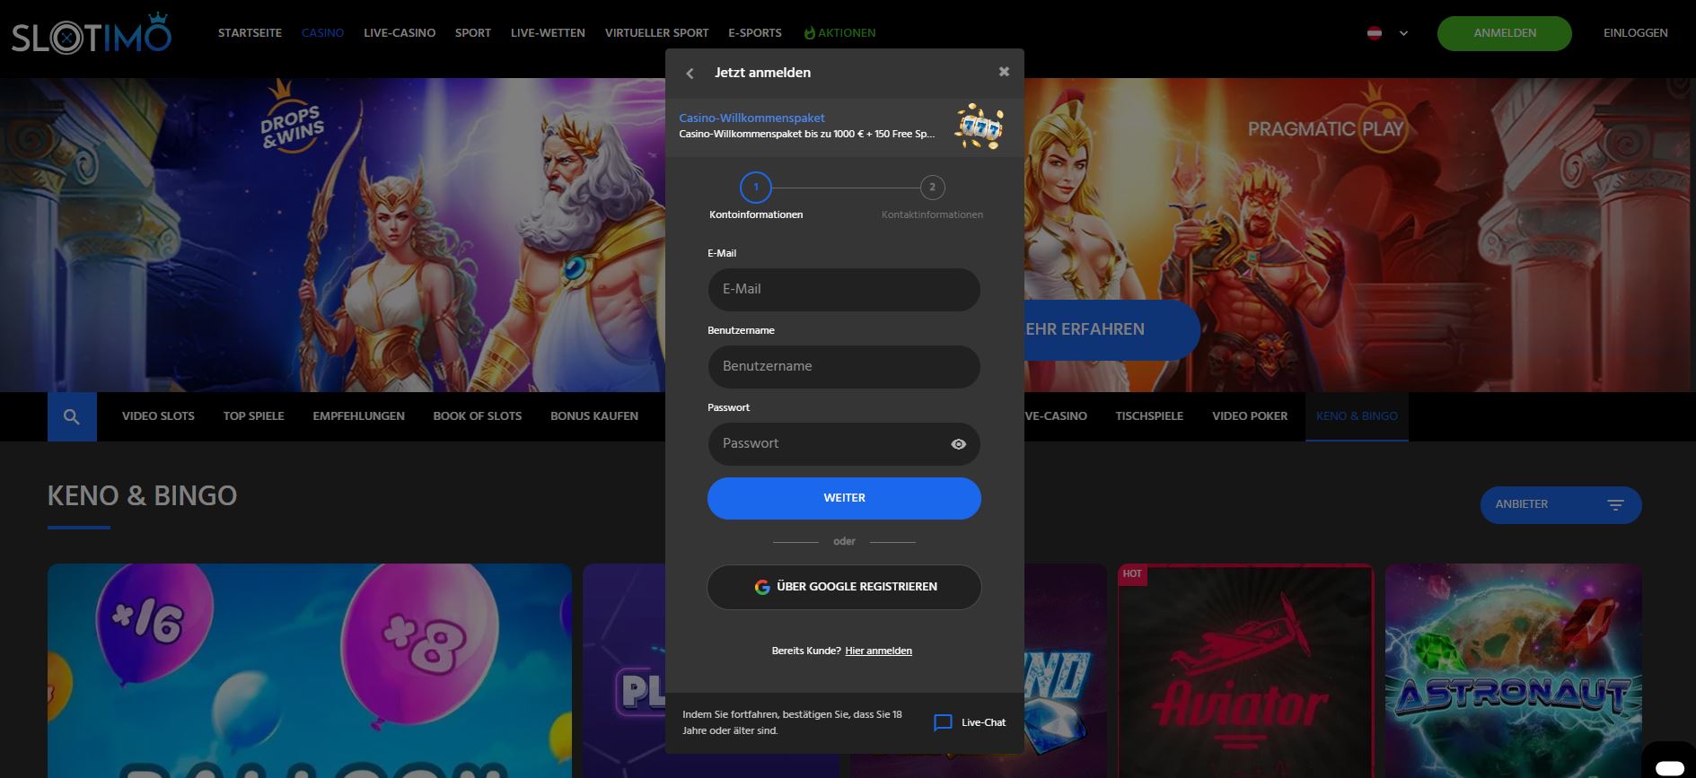Go to Casino in top navigation
This screenshot has width=1696, height=778.
pos(322,33)
